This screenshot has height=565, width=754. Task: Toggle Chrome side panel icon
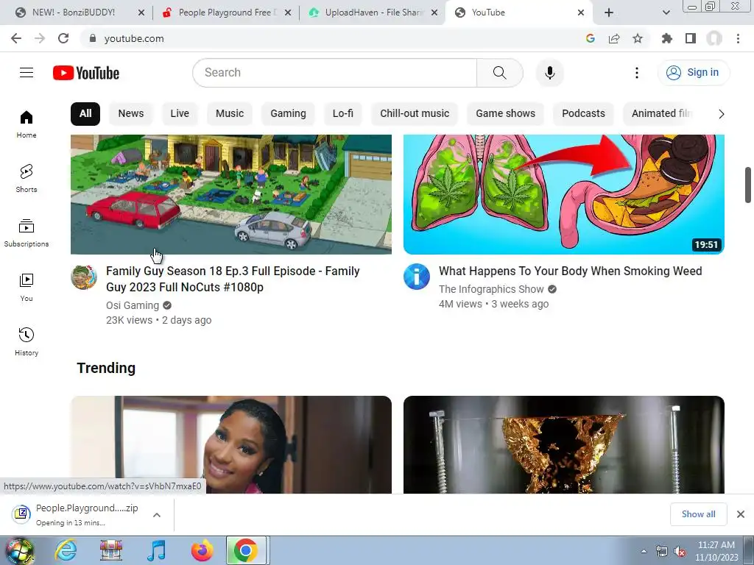click(691, 38)
